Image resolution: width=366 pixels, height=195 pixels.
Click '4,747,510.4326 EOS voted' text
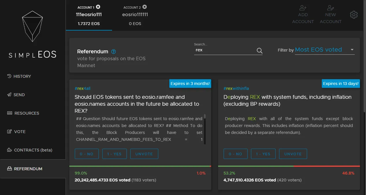coord(250,180)
